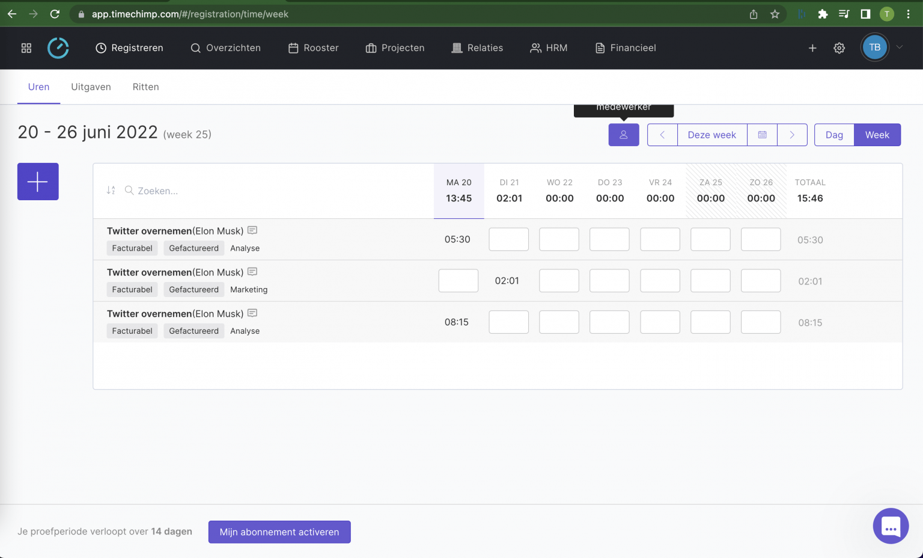Click Mijn abonnement activeren button
Screen dimensions: 923x558
tap(279, 532)
